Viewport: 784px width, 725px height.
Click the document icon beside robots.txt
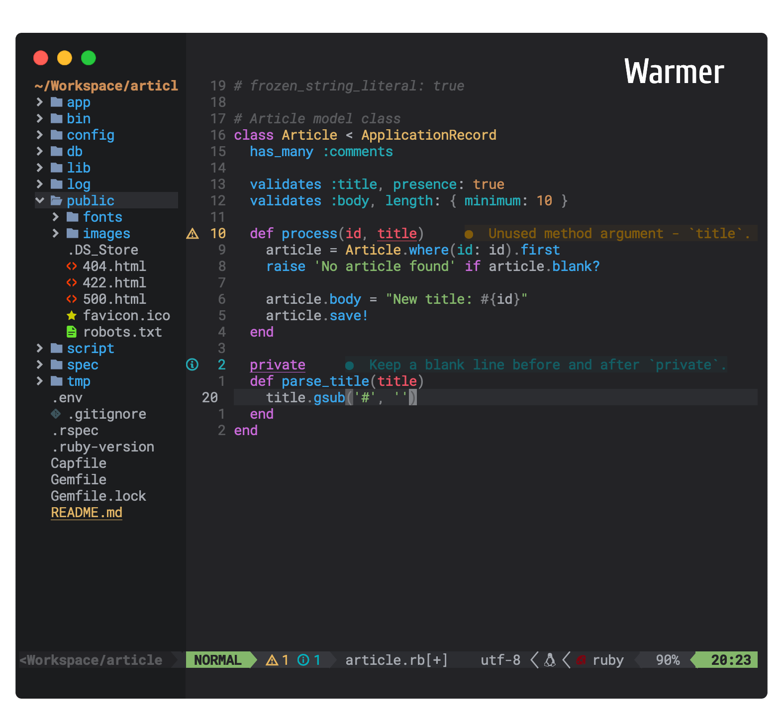(x=72, y=332)
